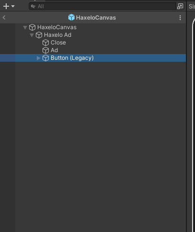Click the open scene picker icon in search bar
This screenshot has height=232, width=195.
tap(180, 6)
